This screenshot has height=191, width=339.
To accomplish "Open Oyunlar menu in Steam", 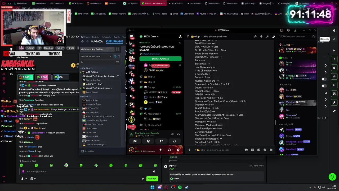I will (x=117, y=37).
